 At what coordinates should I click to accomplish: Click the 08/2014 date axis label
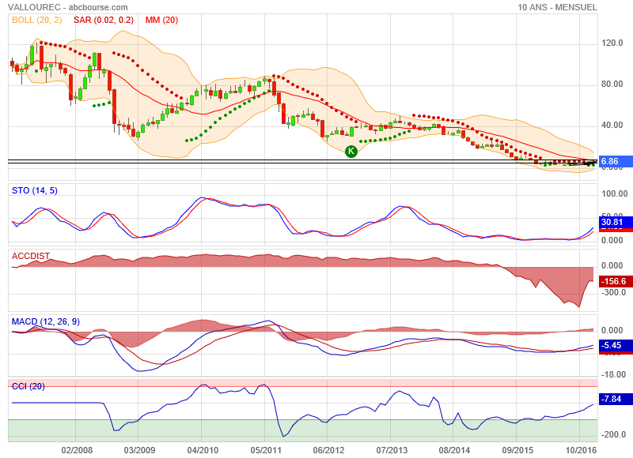coord(454,450)
